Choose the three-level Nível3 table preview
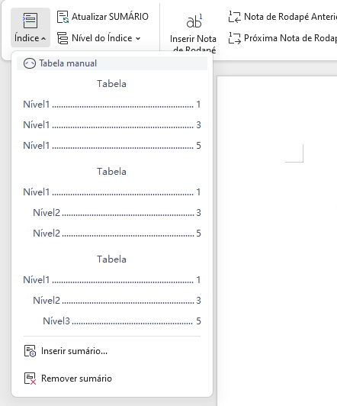This screenshot has height=406, width=337. coord(112,291)
